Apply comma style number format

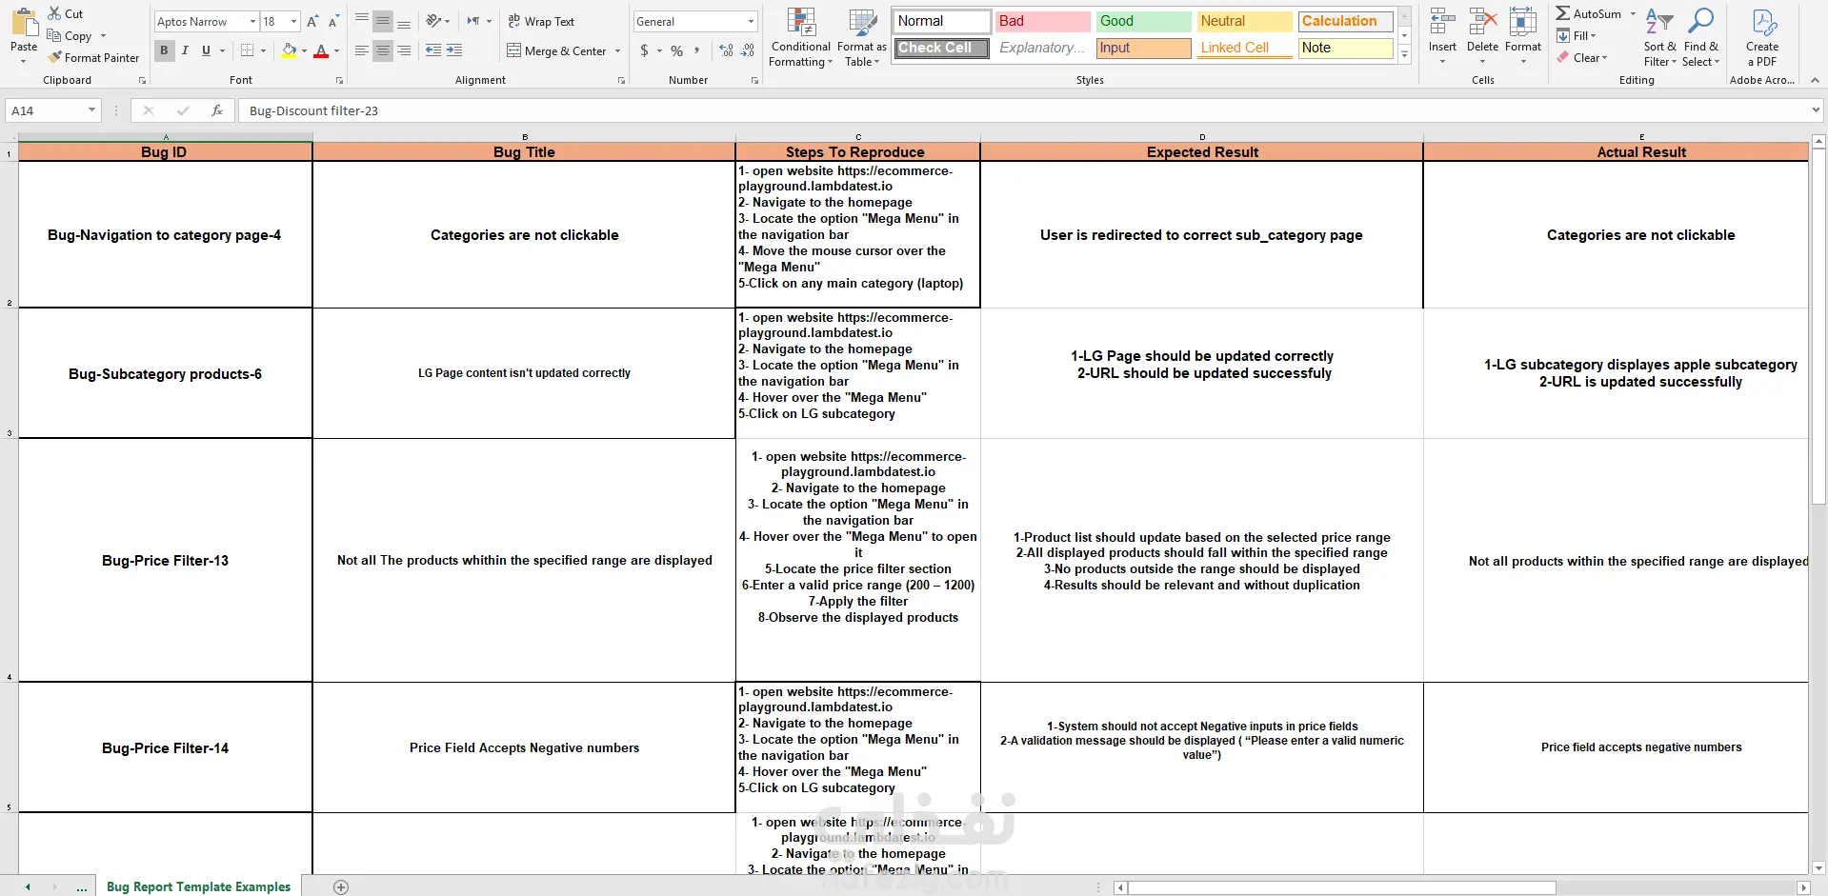[x=697, y=50]
